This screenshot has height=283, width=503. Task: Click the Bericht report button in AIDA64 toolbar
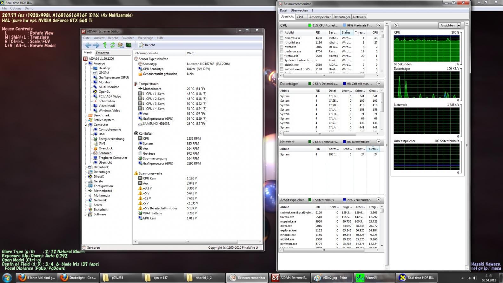coord(147,45)
